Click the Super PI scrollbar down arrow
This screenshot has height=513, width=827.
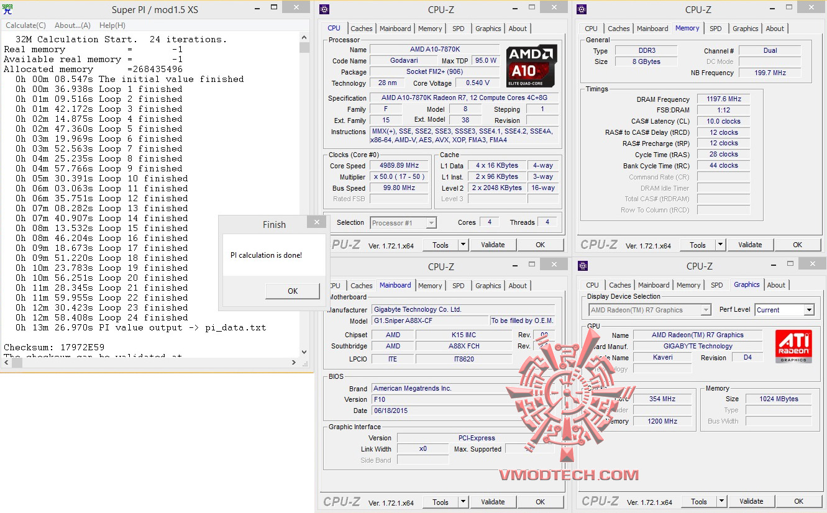(304, 353)
